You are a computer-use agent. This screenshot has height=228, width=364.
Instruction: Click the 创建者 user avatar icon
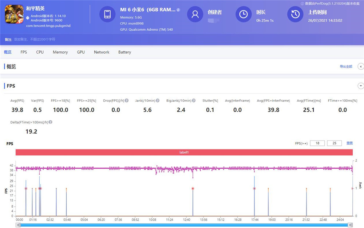coord(195,14)
